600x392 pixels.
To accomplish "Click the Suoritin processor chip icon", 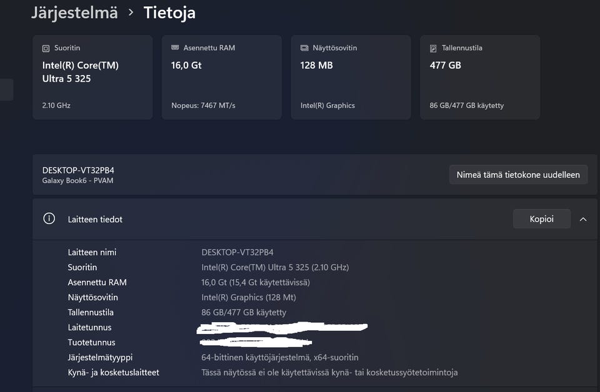I will [46, 48].
